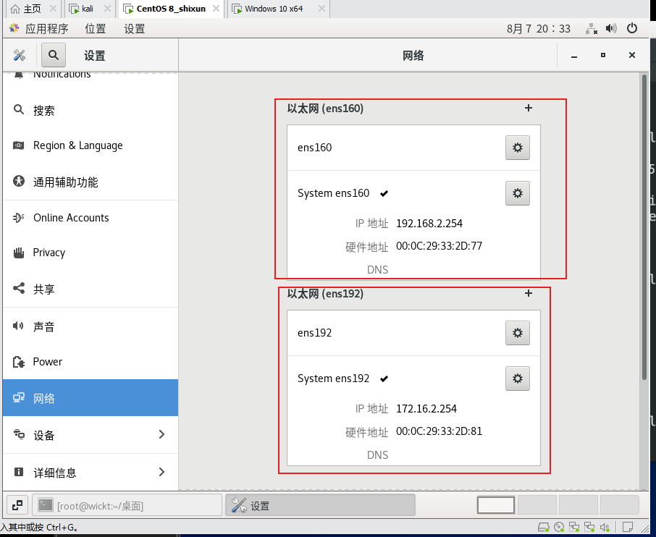Maximize the Settings window
The height and width of the screenshot is (537, 656).
(603, 55)
